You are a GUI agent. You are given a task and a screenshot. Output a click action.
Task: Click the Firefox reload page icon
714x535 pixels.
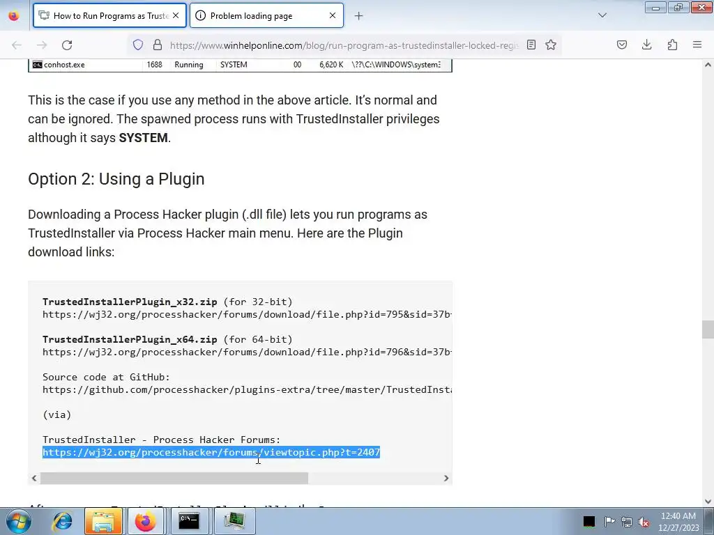point(67,45)
